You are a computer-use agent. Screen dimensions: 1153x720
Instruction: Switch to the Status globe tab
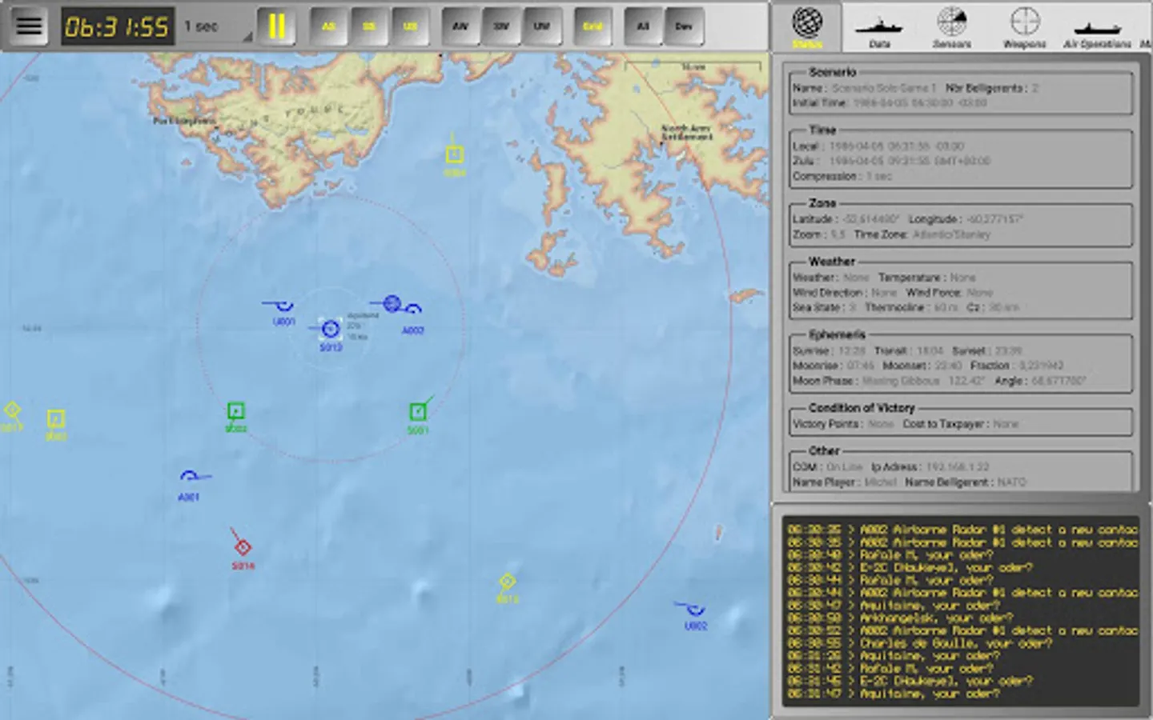(x=807, y=26)
